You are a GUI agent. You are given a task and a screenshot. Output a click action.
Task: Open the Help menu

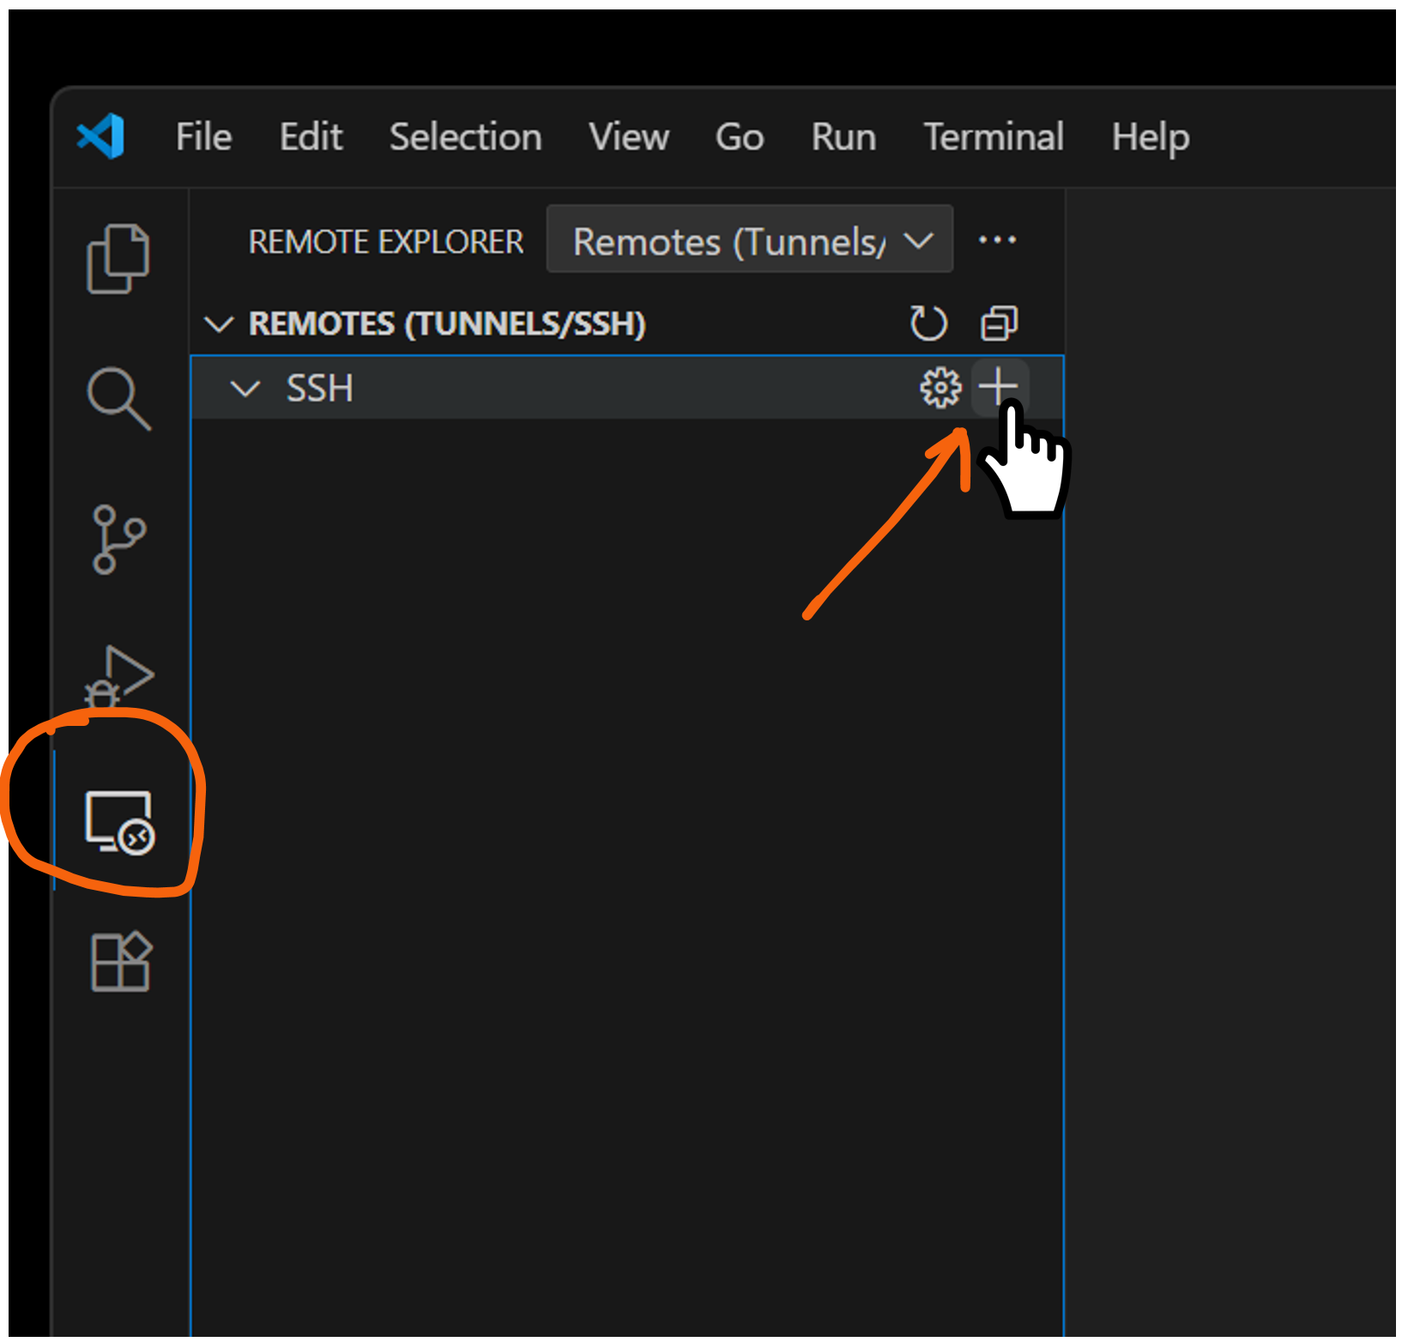pos(1150,137)
